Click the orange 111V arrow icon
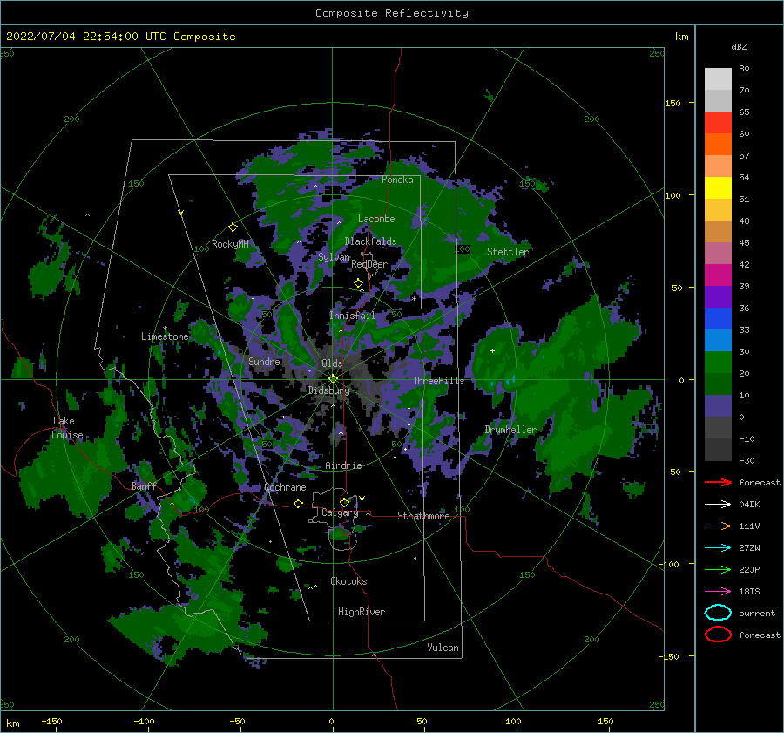784x733 pixels. coord(718,526)
